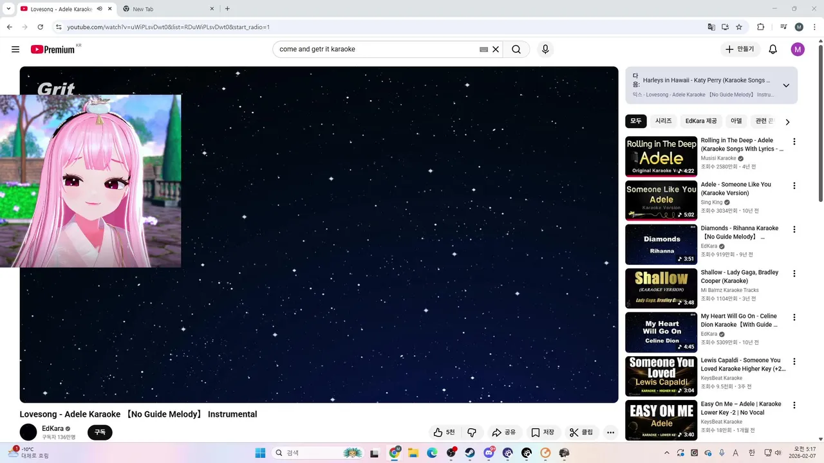Image resolution: width=824 pixels, height=463 pixels.
Task: Open the weather widget showing -10°C
Action: pos(27,453)
